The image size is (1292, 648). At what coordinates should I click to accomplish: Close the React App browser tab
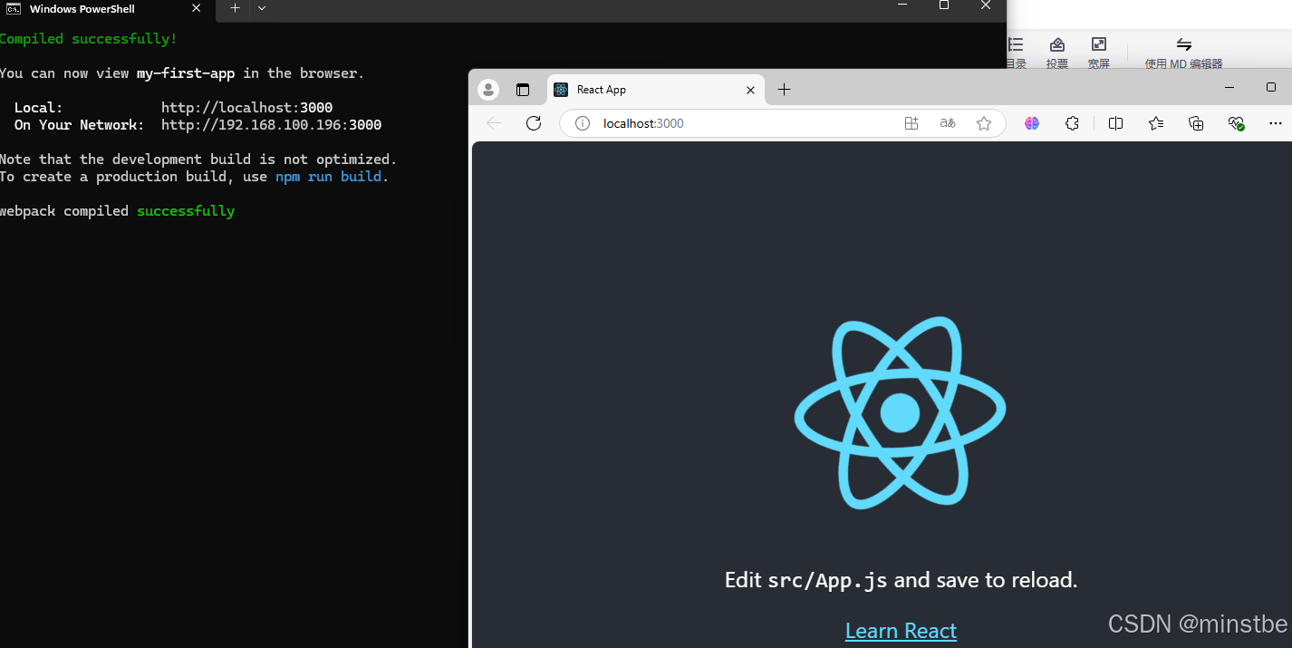[x=750, y=90]
